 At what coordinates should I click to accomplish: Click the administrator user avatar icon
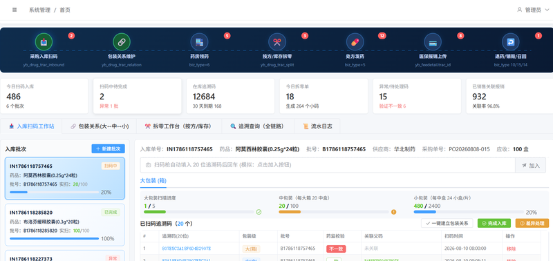click(520, 10)
